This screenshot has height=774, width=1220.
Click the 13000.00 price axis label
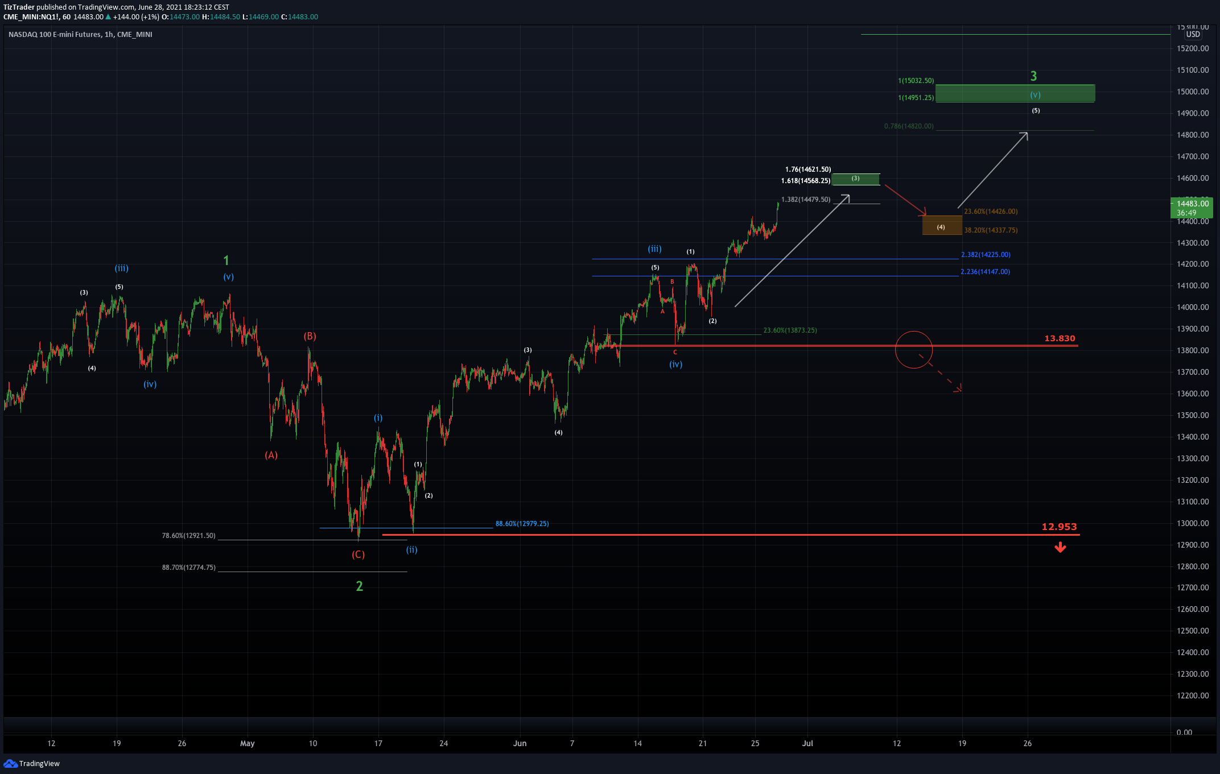(x=1193, y=523)
